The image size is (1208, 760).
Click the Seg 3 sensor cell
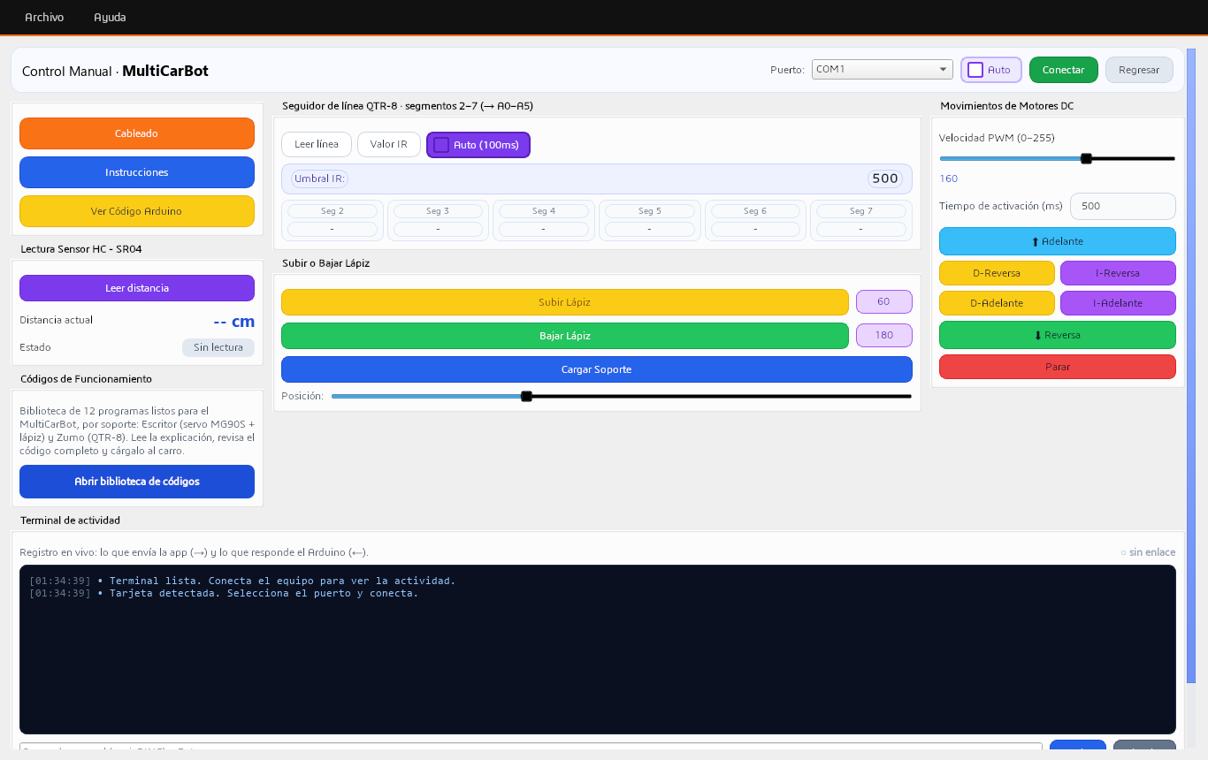(x=438, y=220)
